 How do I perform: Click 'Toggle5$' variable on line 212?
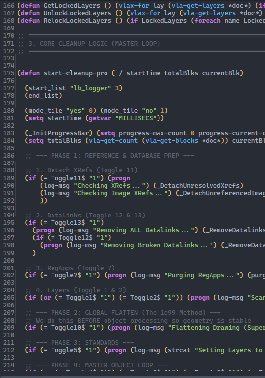pos(66,350)
